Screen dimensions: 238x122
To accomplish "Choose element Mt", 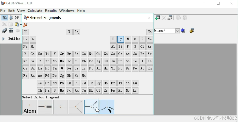I will (x=84, y=76).
